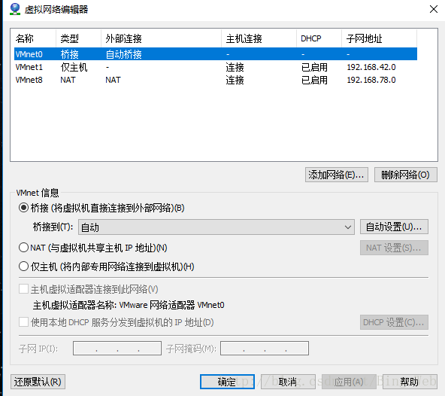Select the NAT shared host IP radio button
This screenshot has width=445, height=396.
coord(23,248)
